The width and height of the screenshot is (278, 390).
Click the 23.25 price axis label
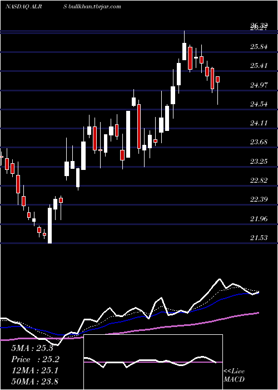259,162
